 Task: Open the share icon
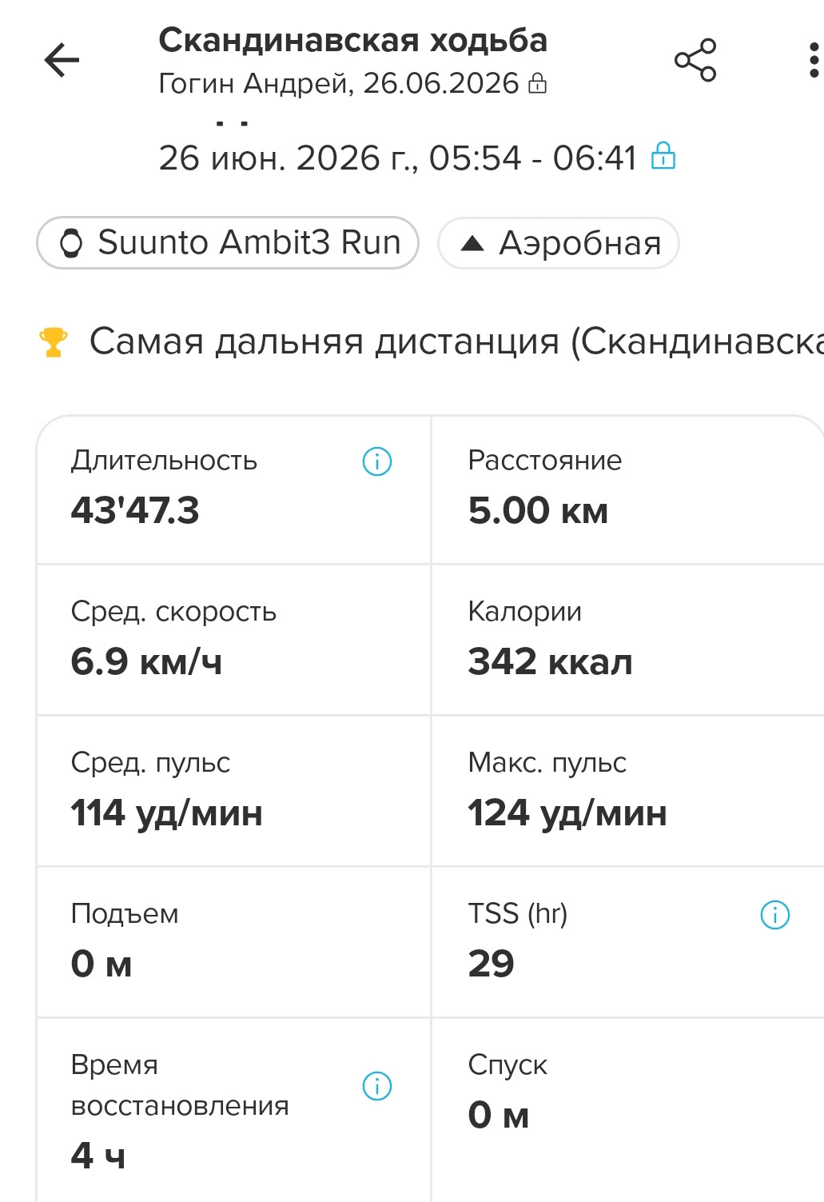tap(695, 60)
